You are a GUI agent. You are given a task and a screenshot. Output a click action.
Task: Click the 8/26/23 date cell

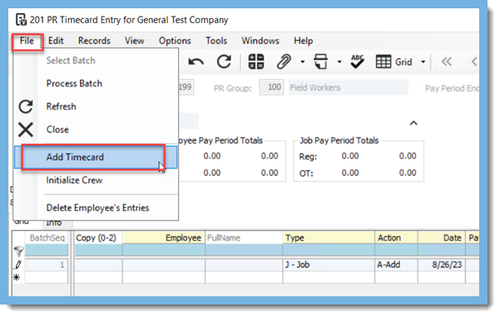[x=442, y=266]
